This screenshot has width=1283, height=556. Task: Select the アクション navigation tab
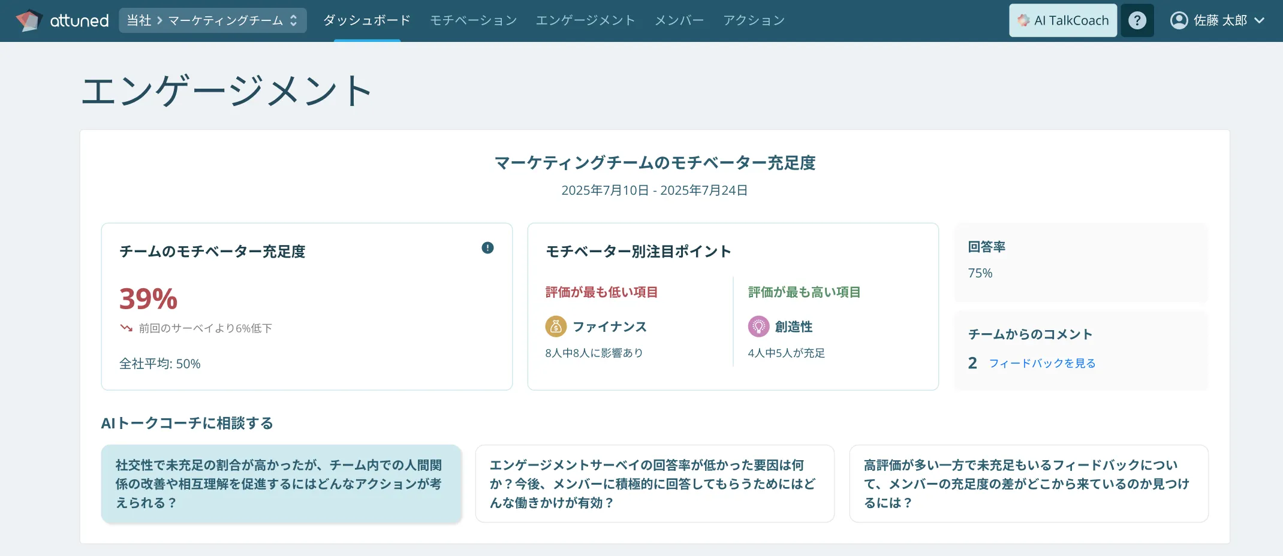754,20
